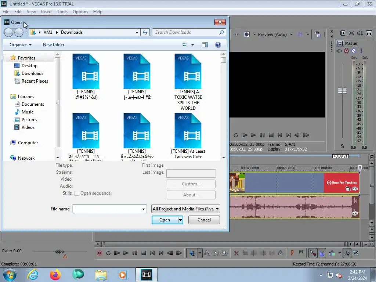The height and width of the screenshot is (282, 376).
Task: Open the change-view dropdown arrow in the dialog
Action: coord(192,45)
